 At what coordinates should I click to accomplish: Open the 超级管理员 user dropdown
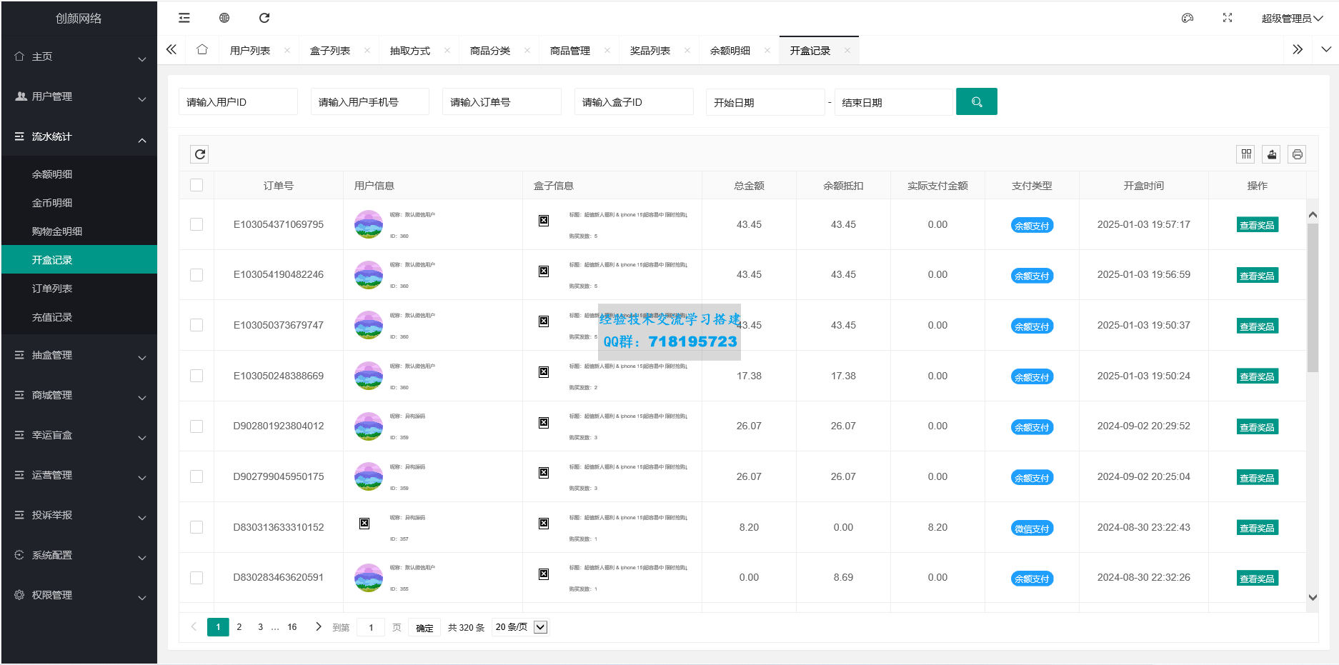pos(1292,18)
